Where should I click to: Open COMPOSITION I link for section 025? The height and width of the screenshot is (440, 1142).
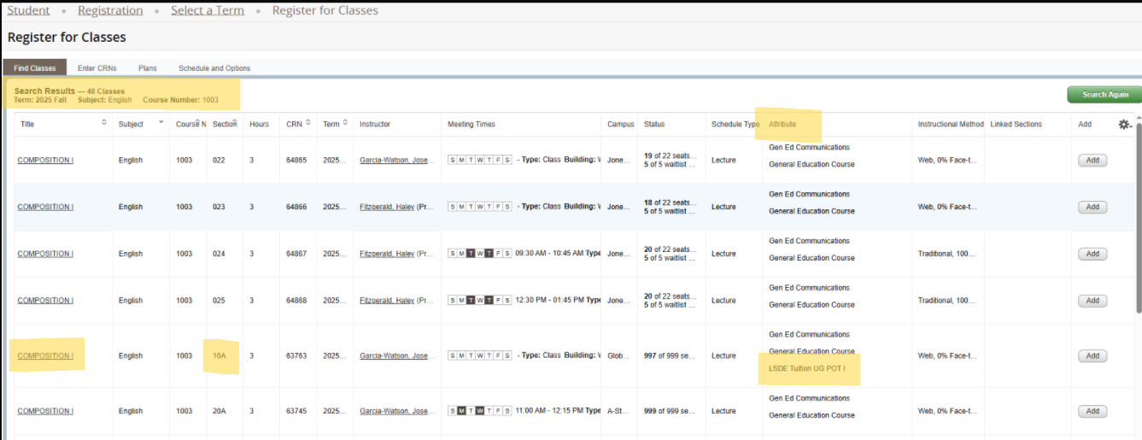[45, 301]
